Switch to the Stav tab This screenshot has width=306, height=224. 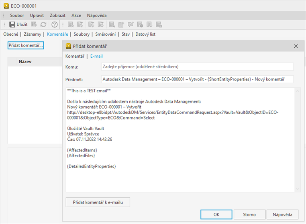pos(126,34)
